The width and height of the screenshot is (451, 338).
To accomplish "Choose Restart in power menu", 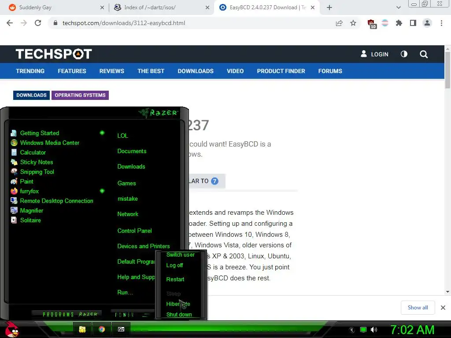I will tap(175, 279).
